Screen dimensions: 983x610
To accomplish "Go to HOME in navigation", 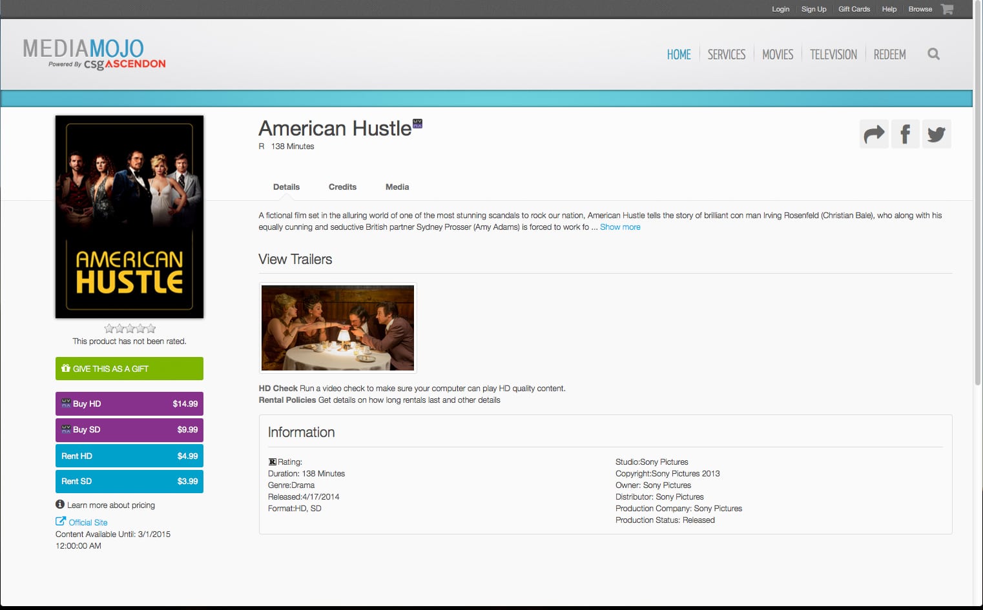I will 679,55.
